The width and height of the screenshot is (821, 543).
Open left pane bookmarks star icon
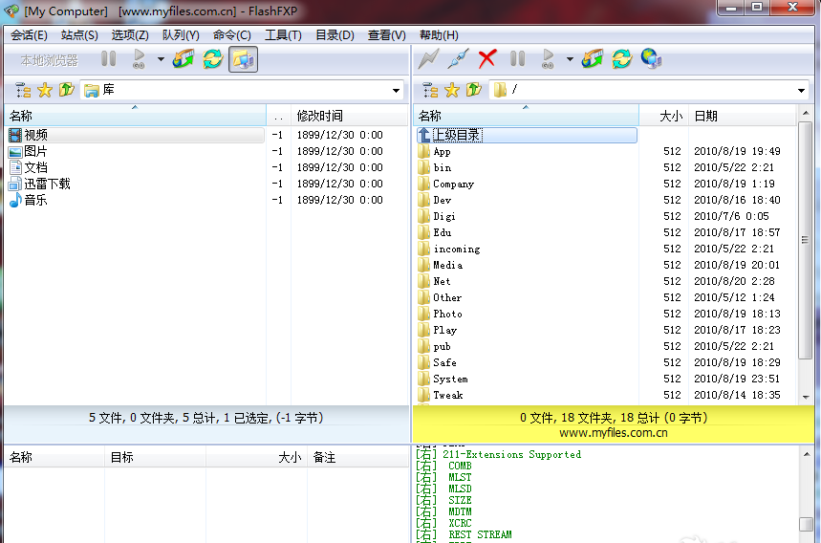pyautogui.click(x=45, y=90)
